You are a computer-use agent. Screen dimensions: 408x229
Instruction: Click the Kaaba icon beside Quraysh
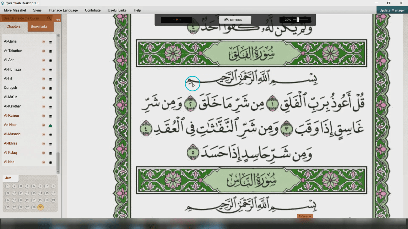click(x=51, y=88)
